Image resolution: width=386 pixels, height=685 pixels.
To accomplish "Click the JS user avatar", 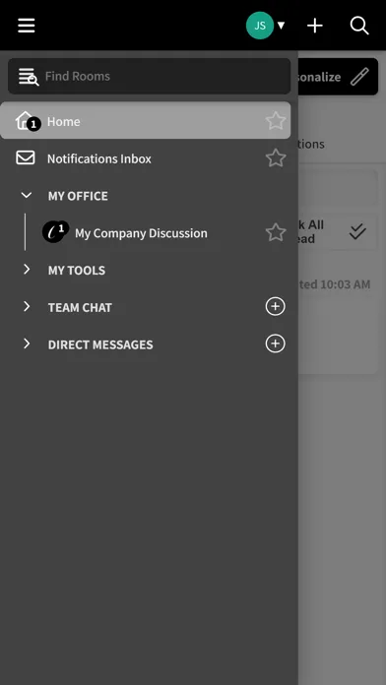I will pos(260,26).
